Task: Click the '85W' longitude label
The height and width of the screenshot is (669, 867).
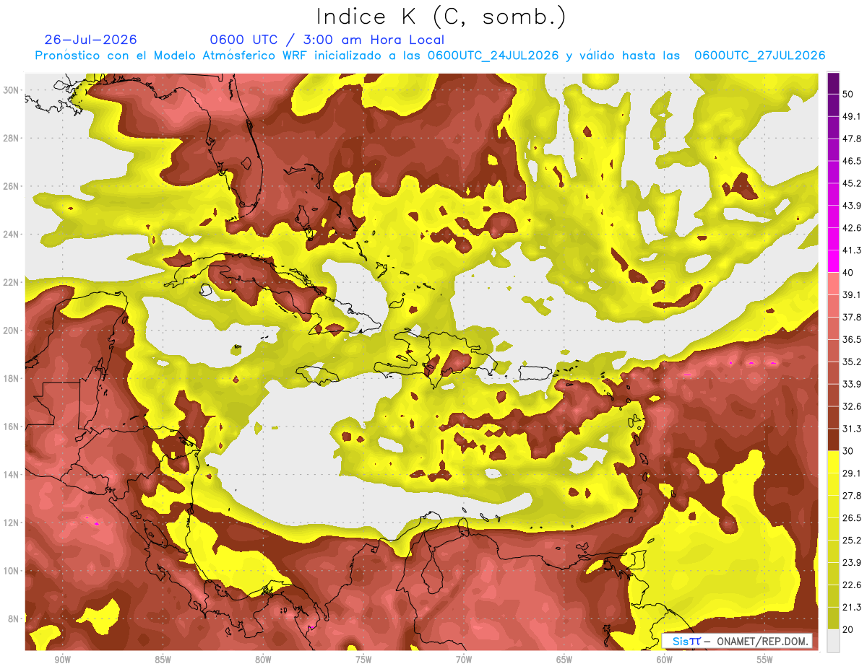Action: tap(163, 660)
